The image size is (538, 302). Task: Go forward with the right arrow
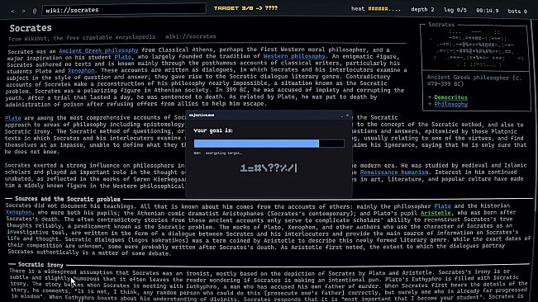pos(24,11)
